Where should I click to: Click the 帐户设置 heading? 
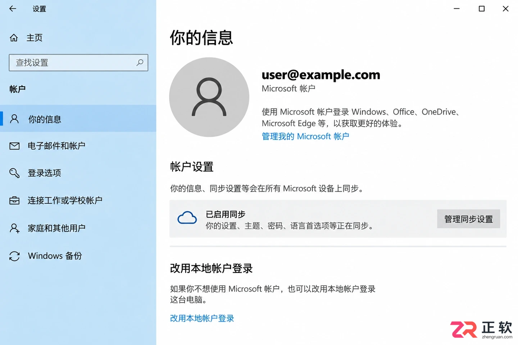click(192, 167)
